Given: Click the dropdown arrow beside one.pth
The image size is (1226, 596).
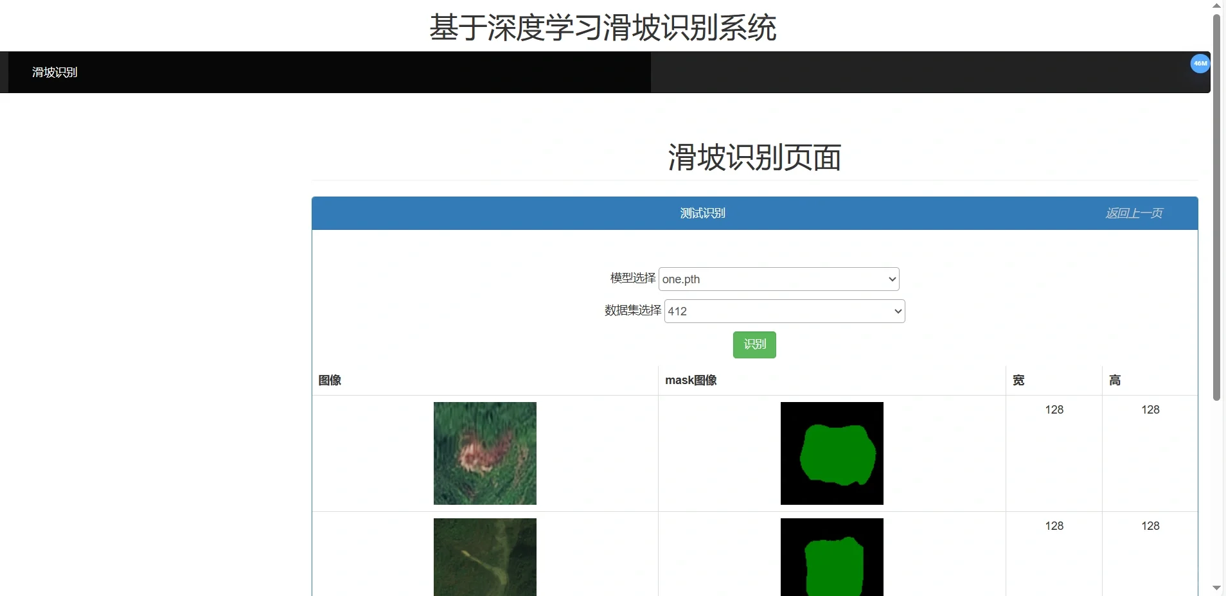Looking at the screenshot, I should (891, 279).
